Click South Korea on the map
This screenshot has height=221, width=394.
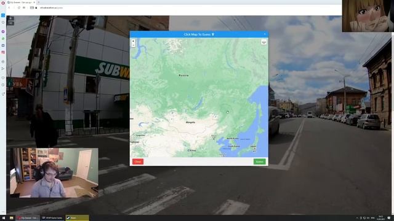234,146
